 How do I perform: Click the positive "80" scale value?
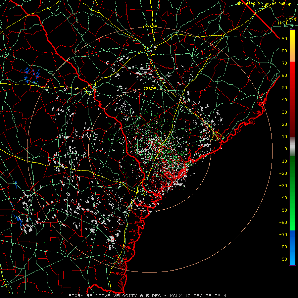click(284, 51)
